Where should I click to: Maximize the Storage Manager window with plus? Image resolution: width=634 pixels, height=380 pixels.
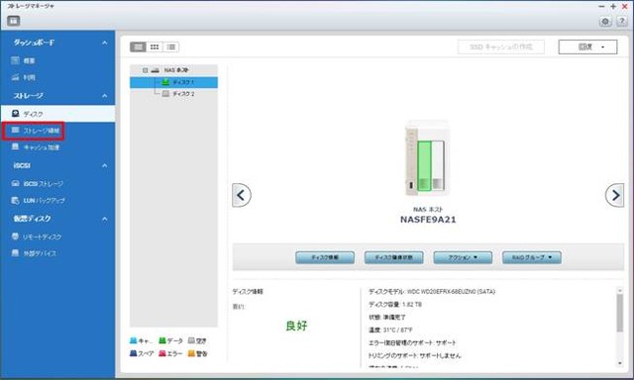coord(613,7)
